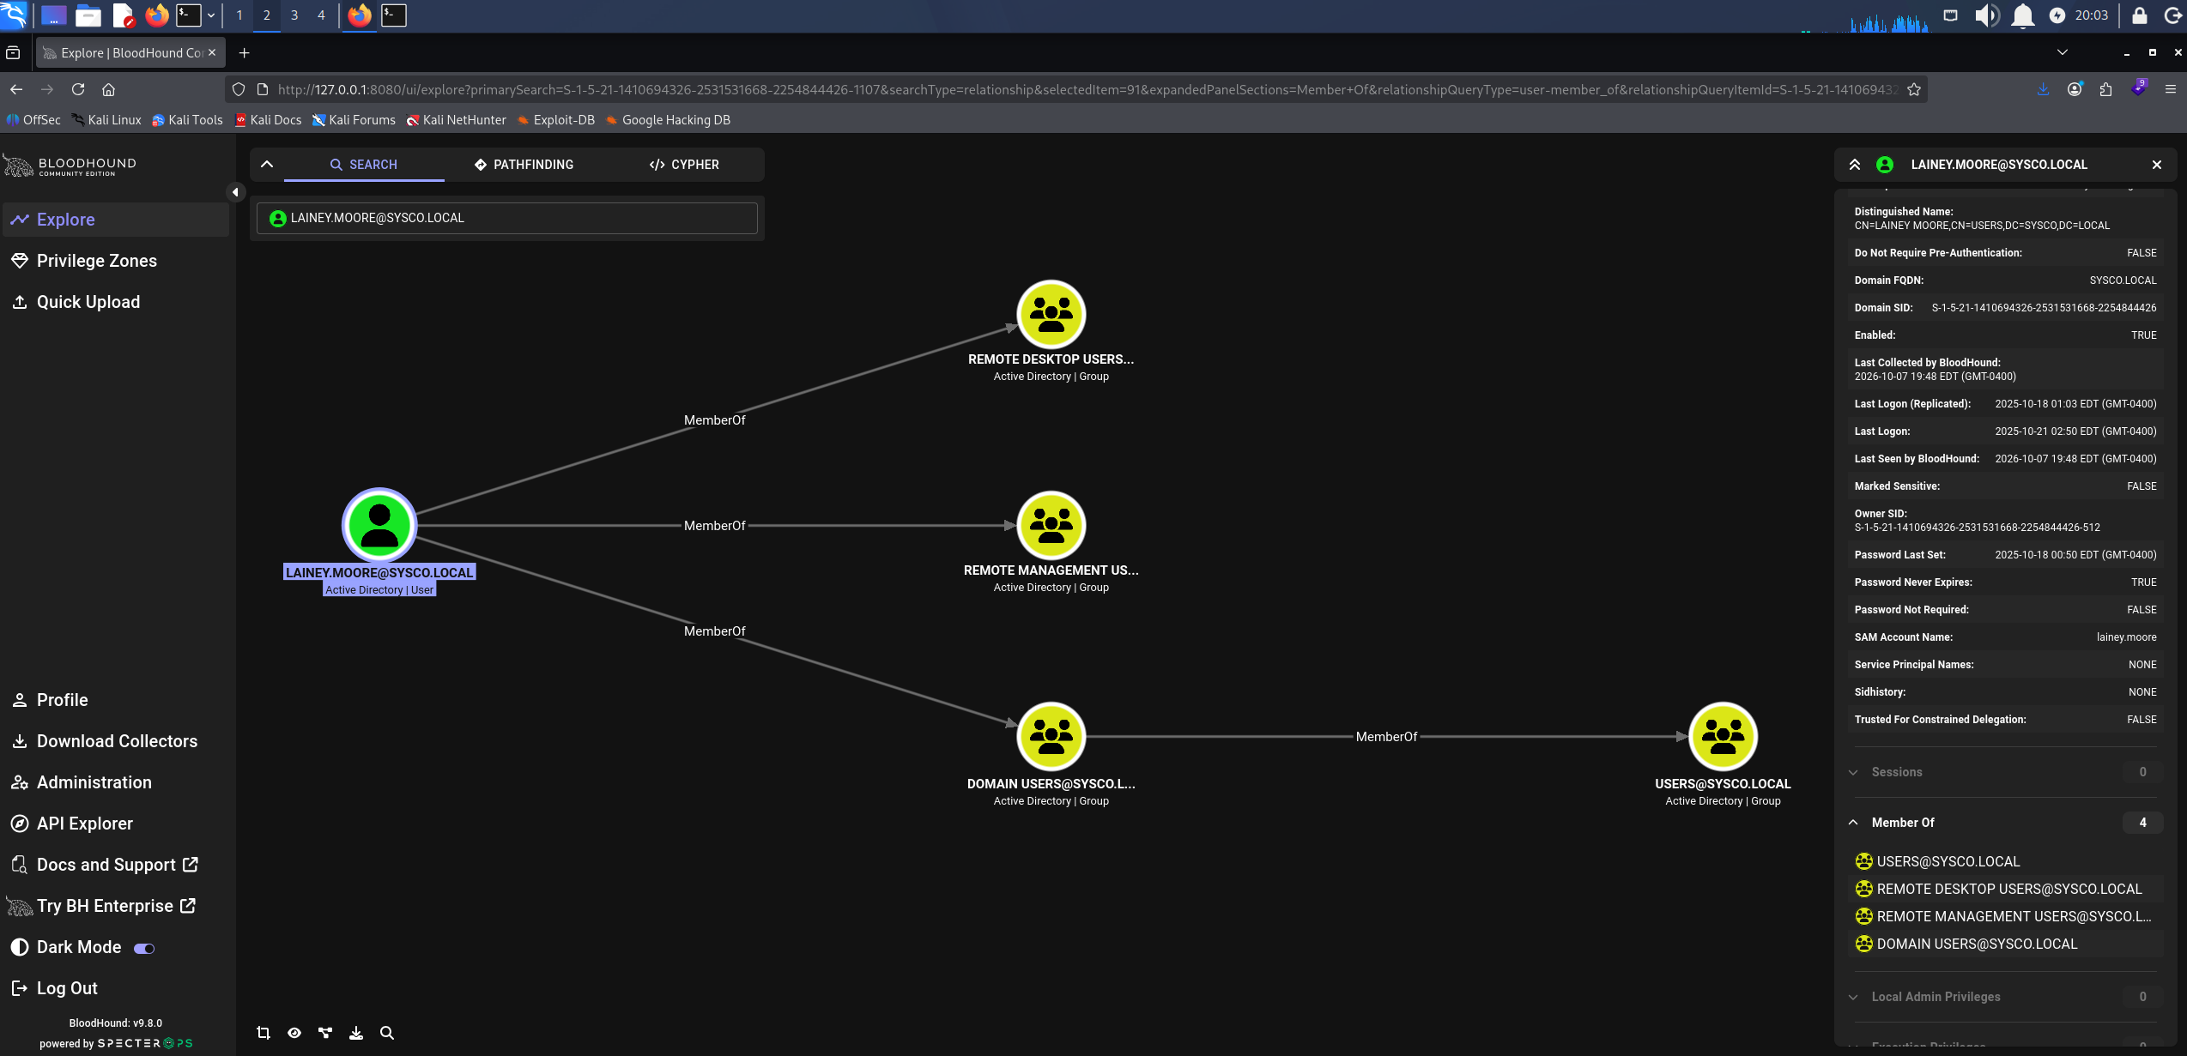Viewport: 2187px width, 1056px height.
Task: Select the LAINEY.MOORE user node in the graph
Action: [379, 525]
